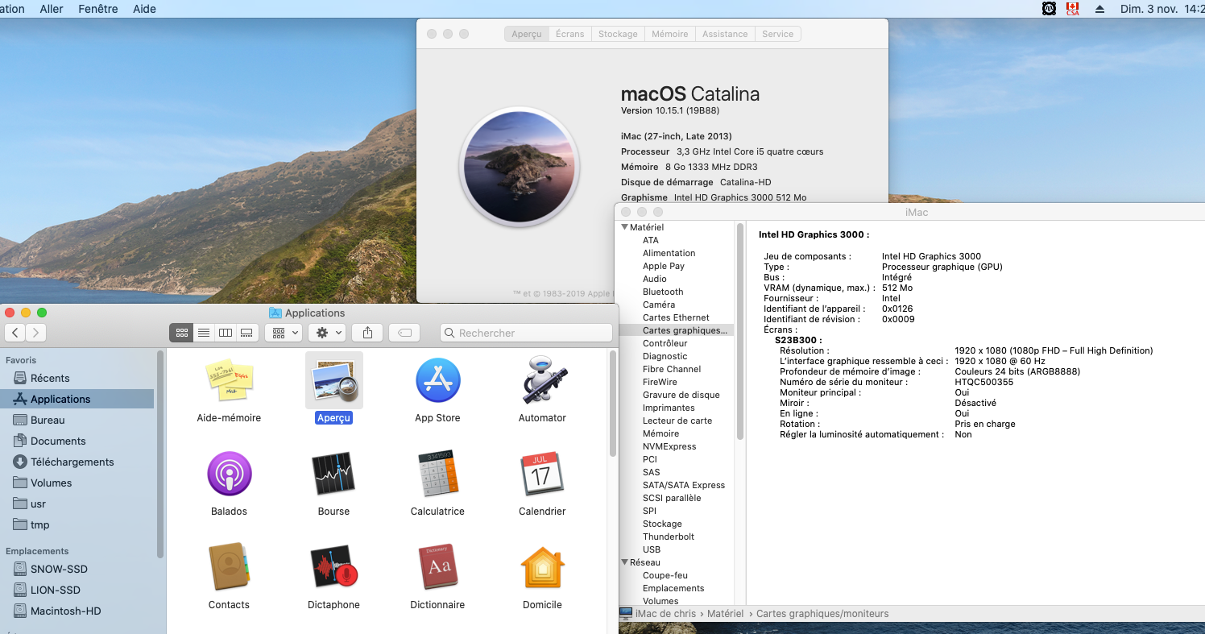This screenshot has height=634, width=1205.
Task: Collapse the Matériel section triangle
Action: coord(624,227)
